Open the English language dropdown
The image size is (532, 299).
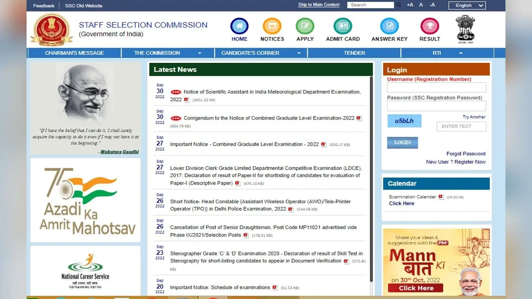pos(467,5)
